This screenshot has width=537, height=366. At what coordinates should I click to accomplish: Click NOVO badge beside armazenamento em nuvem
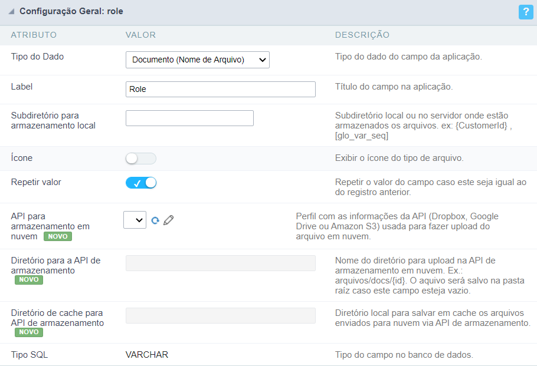click(x=58, y=236)
